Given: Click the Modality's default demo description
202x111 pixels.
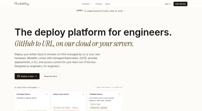Looking at the screenshot, I should click(x=27, y=98).
